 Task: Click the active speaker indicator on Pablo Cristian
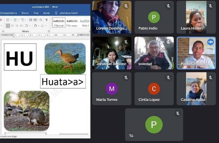coord(210,42)
